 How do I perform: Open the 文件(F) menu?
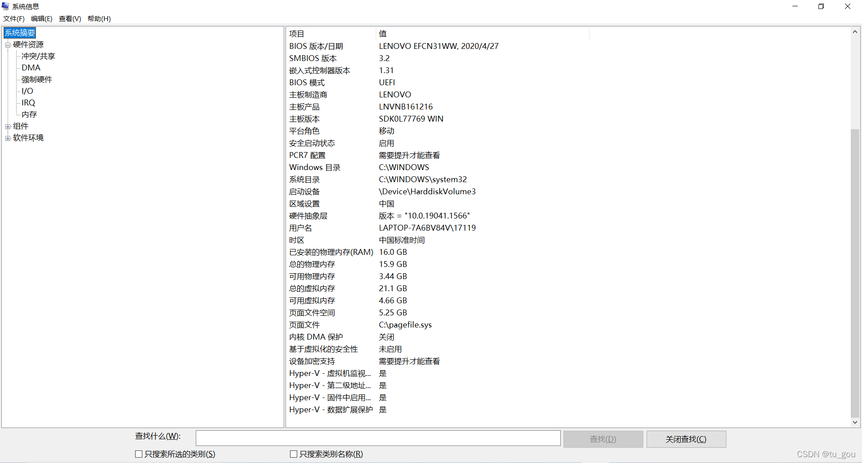tap(14, 19)
